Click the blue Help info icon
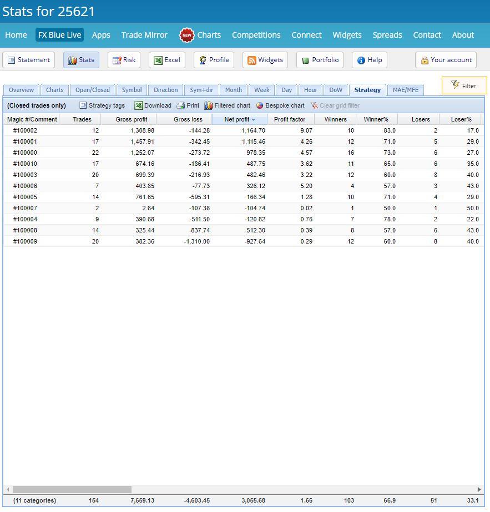The image size is (490, 512). (x=361, y=60)
